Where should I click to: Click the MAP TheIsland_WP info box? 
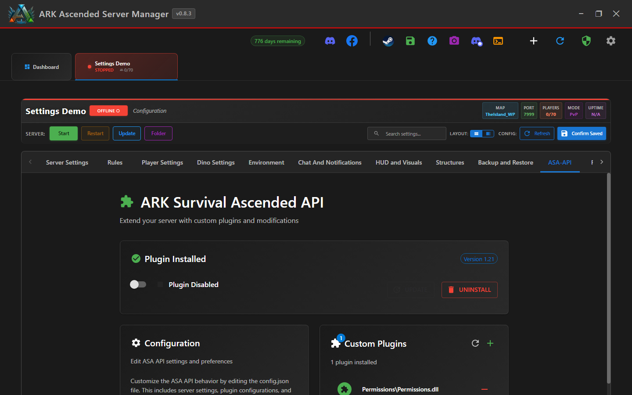pyautogui.click(x=500, y=111)
